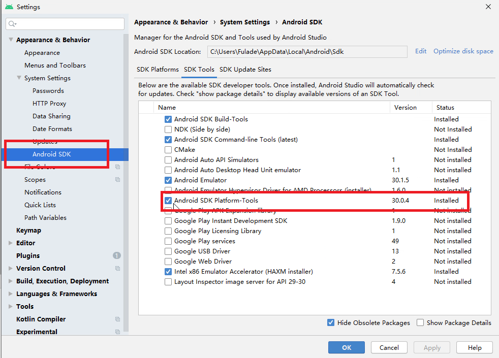This screenshot has width=499, height=358.
Task: Click the project-level icon beside Kotlin Compiler
Action: pos(117,319)
